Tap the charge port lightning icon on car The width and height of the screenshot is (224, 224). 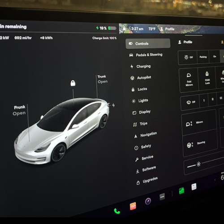[113, 105]
